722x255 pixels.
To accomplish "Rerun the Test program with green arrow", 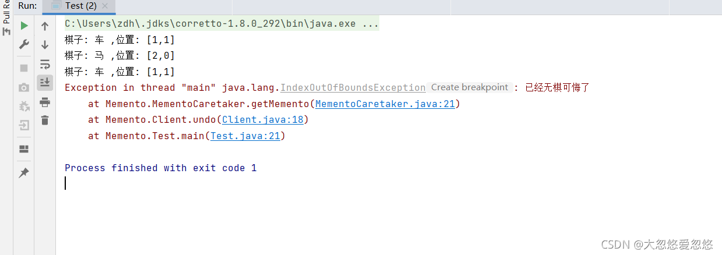I will [24, 26].
